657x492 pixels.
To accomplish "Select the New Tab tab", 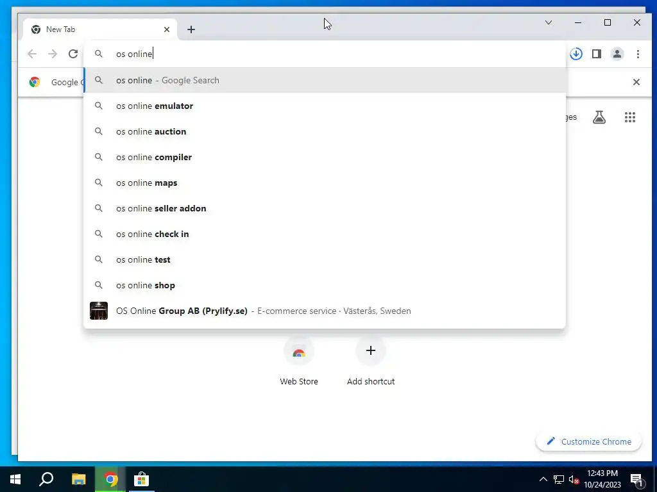I will pyautogui.click(x=101, y=29).
